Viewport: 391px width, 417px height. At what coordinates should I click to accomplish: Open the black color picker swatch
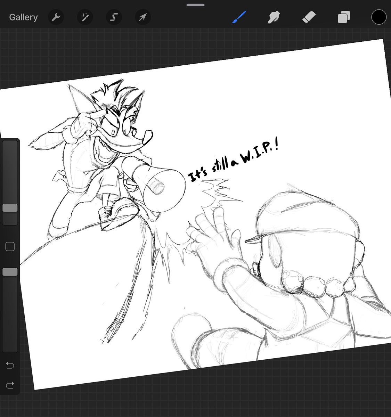[x=379, y=17]
